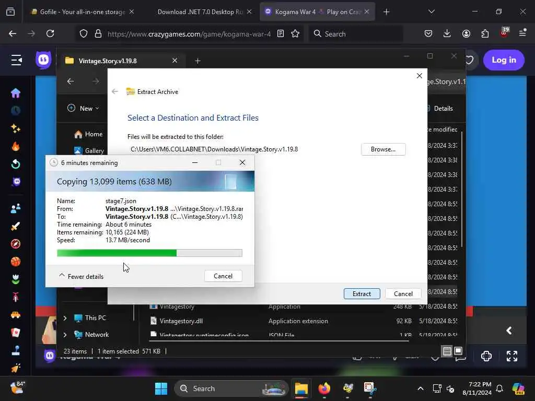Click the destination folder path field
Viewport: 535px width, 401px height.
242,149
